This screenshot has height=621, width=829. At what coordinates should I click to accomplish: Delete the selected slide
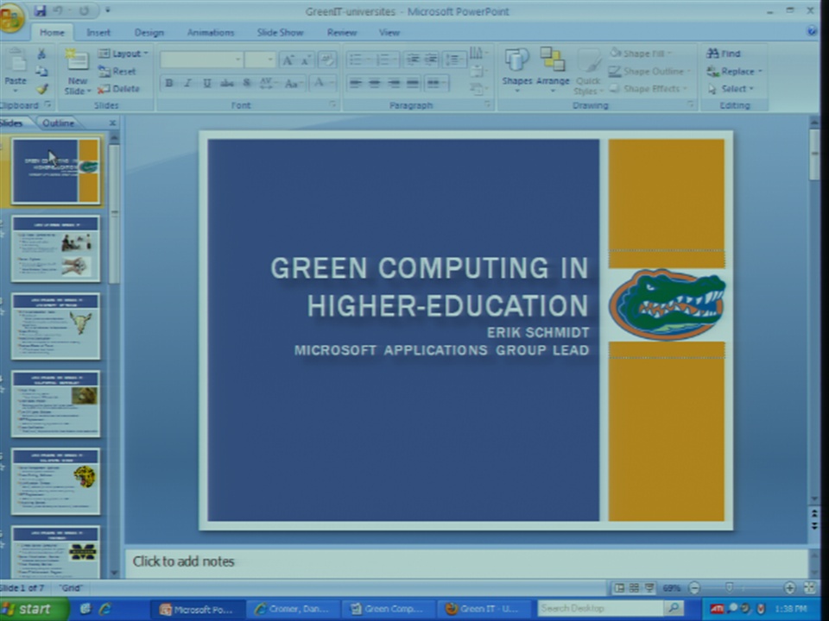(118, 89)
